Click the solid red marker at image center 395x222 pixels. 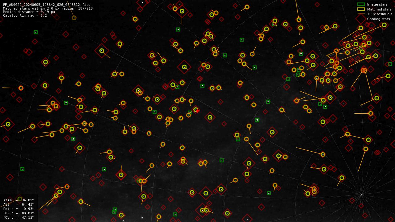coord(198,111)
